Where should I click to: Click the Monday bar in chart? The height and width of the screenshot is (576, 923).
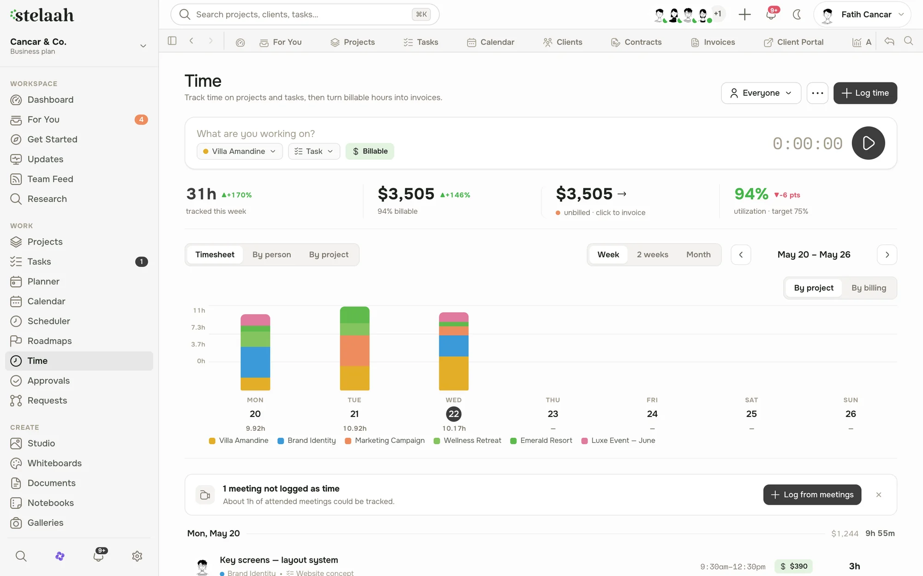point(255,352)
